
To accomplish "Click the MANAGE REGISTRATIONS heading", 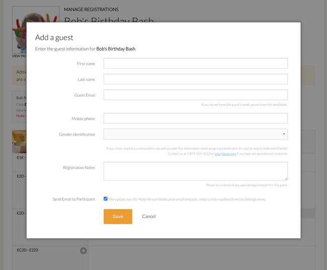I will pos(91,10).
